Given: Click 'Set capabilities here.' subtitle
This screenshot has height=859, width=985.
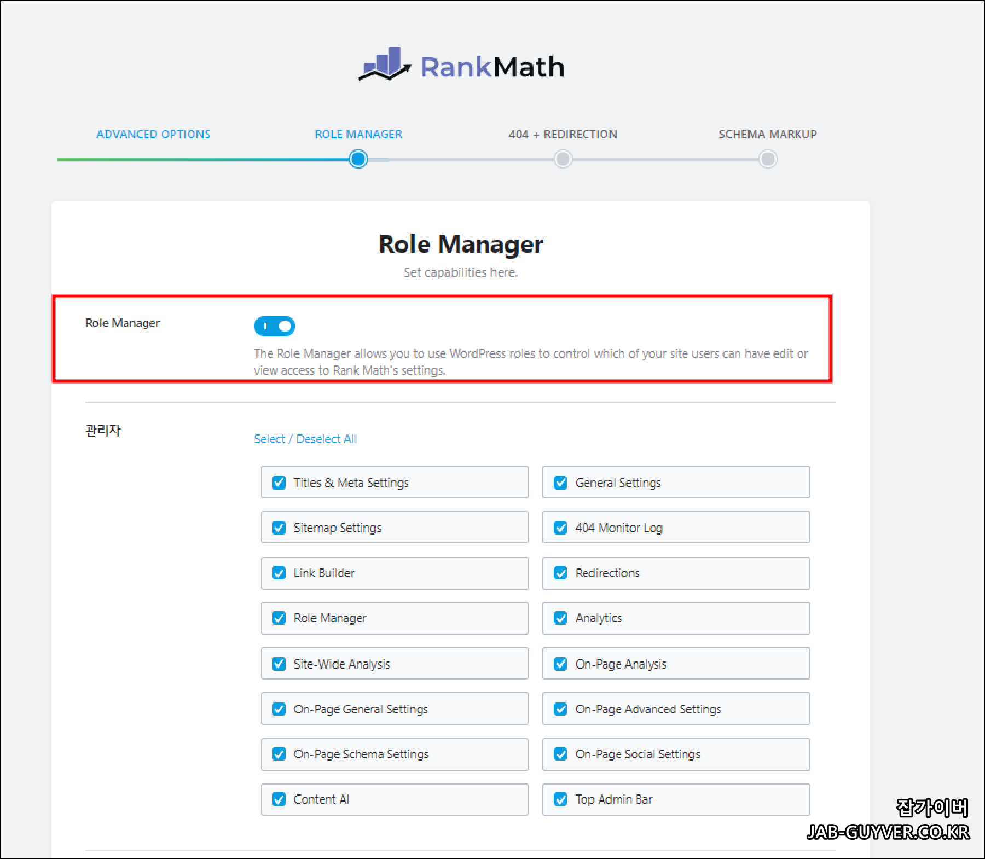Looking at the screenshot, I should [461, 272].
